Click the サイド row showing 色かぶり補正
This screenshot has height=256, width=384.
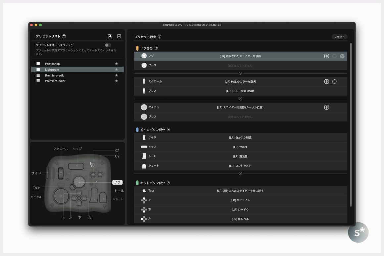point(240,137)
